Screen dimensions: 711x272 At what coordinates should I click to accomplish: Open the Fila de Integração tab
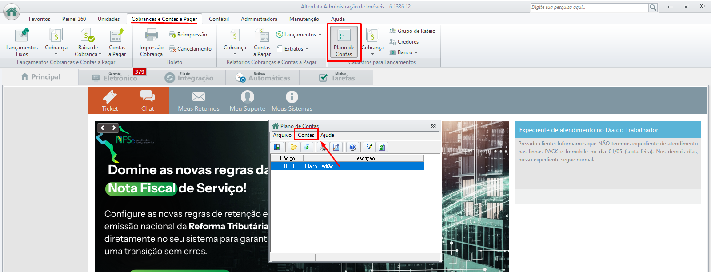pyautogui.click(x=189, y=77)
